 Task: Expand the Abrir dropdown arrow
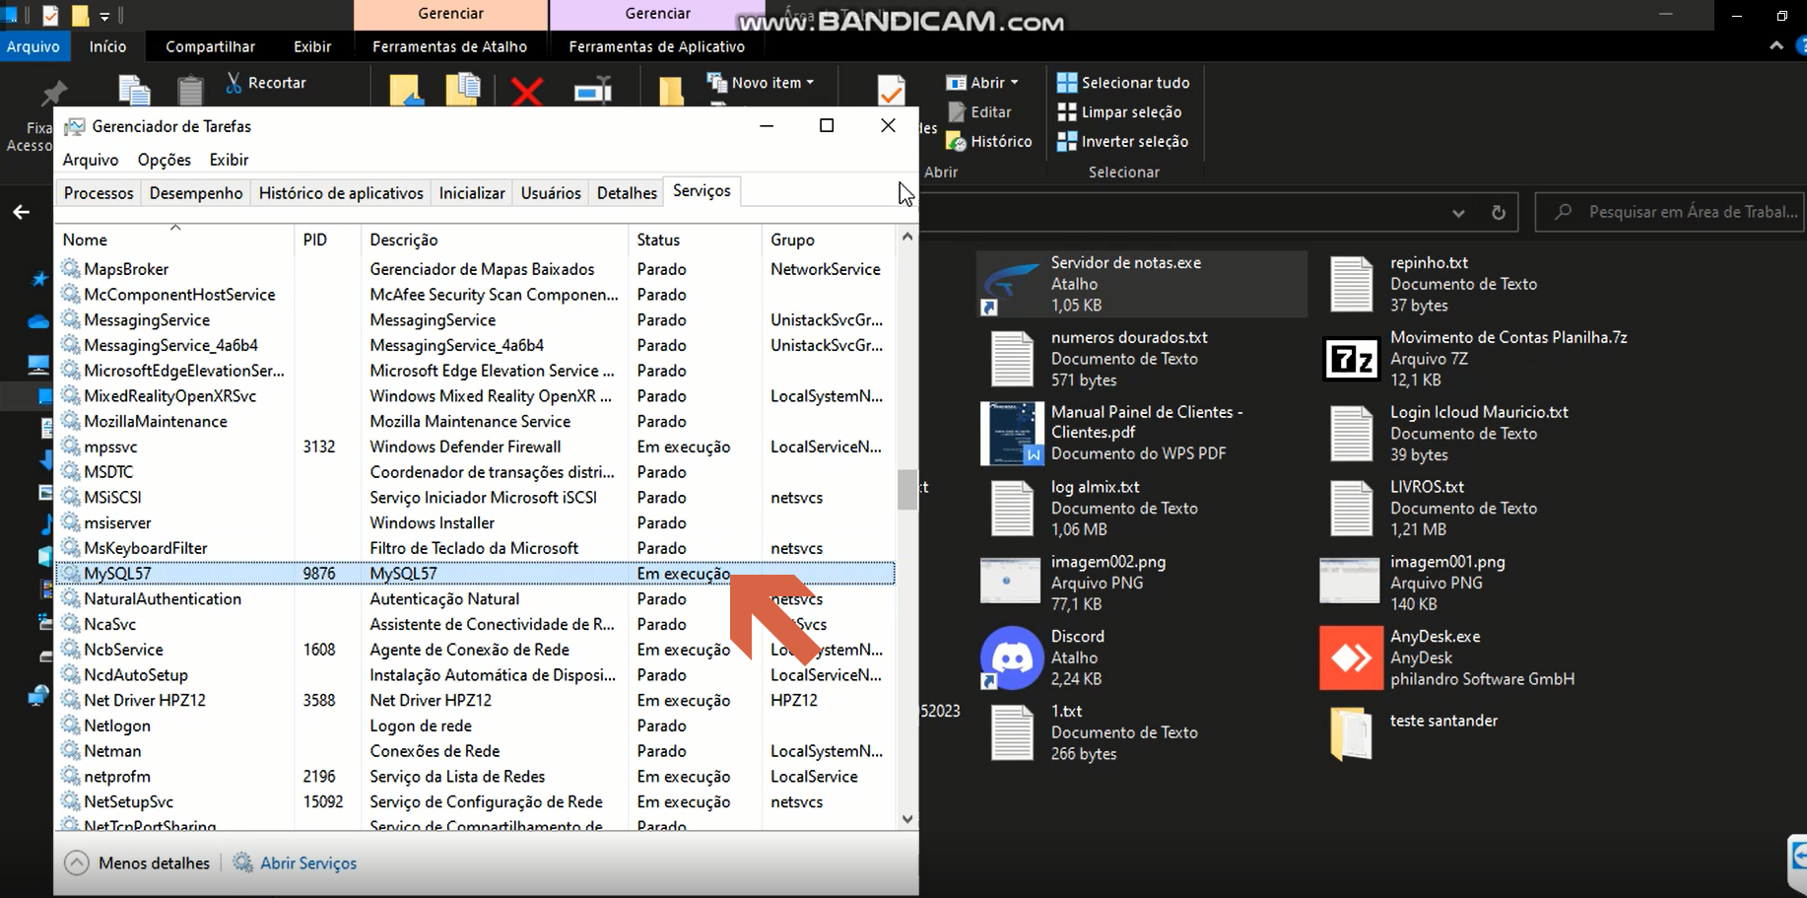pos(1014,83)
